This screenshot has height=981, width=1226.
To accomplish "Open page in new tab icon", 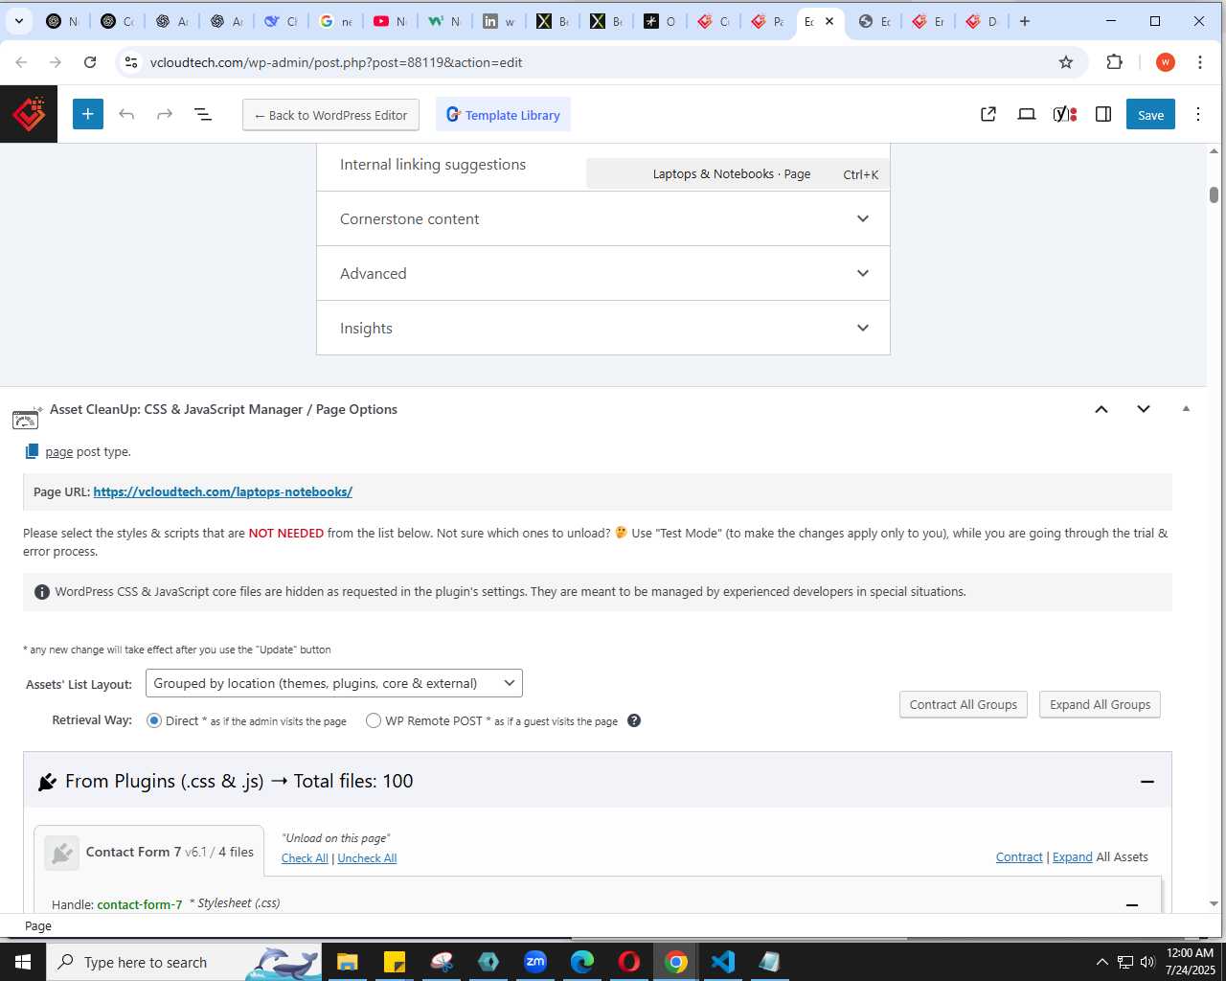I will [x=988, y=114].
